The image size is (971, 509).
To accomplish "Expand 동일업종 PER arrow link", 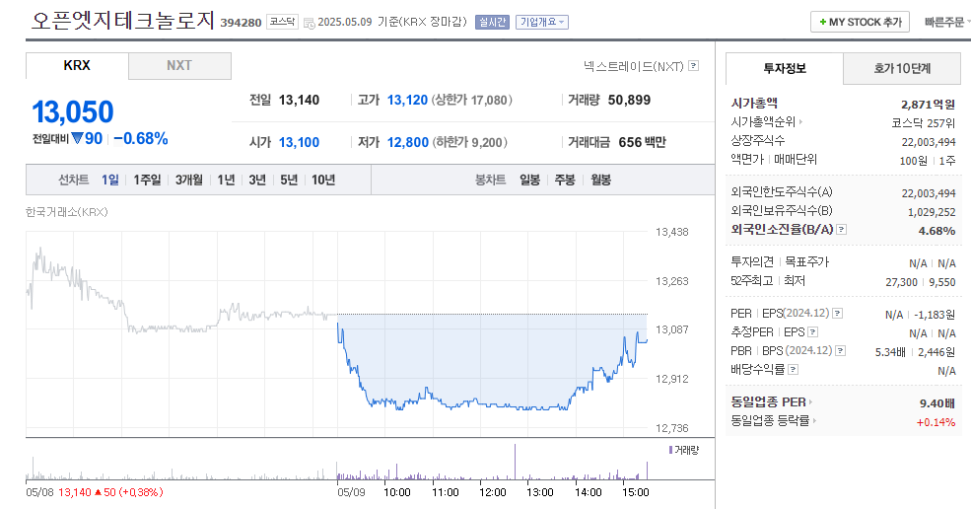I will (810, 402).
